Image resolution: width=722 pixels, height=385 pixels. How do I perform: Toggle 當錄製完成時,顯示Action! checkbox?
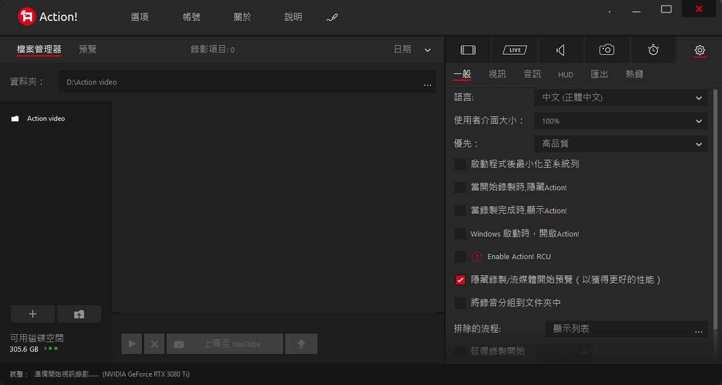(x=460, y=211)
